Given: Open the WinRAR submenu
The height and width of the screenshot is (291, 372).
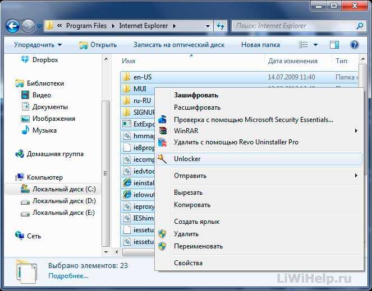Looking at the screenshot, I should coord(260,131).
